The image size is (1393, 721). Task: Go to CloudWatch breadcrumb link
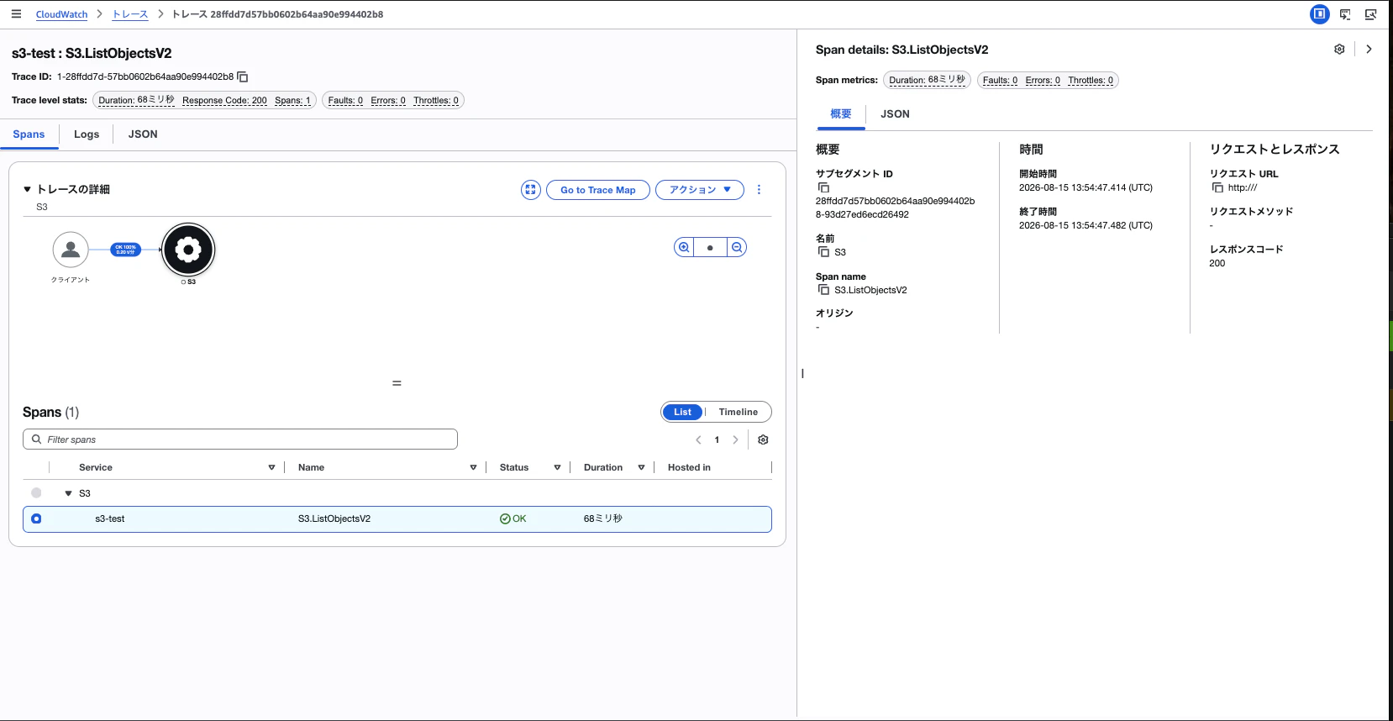(61, 14)
